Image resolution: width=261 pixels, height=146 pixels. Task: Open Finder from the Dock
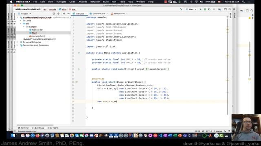[13, 135]
